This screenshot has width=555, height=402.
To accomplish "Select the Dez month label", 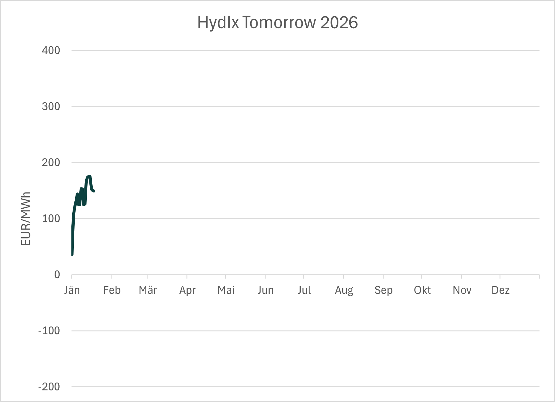I will pos(500,290).
